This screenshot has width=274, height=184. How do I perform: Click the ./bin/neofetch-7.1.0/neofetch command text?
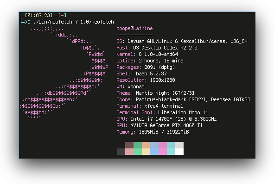pos(73,22)
